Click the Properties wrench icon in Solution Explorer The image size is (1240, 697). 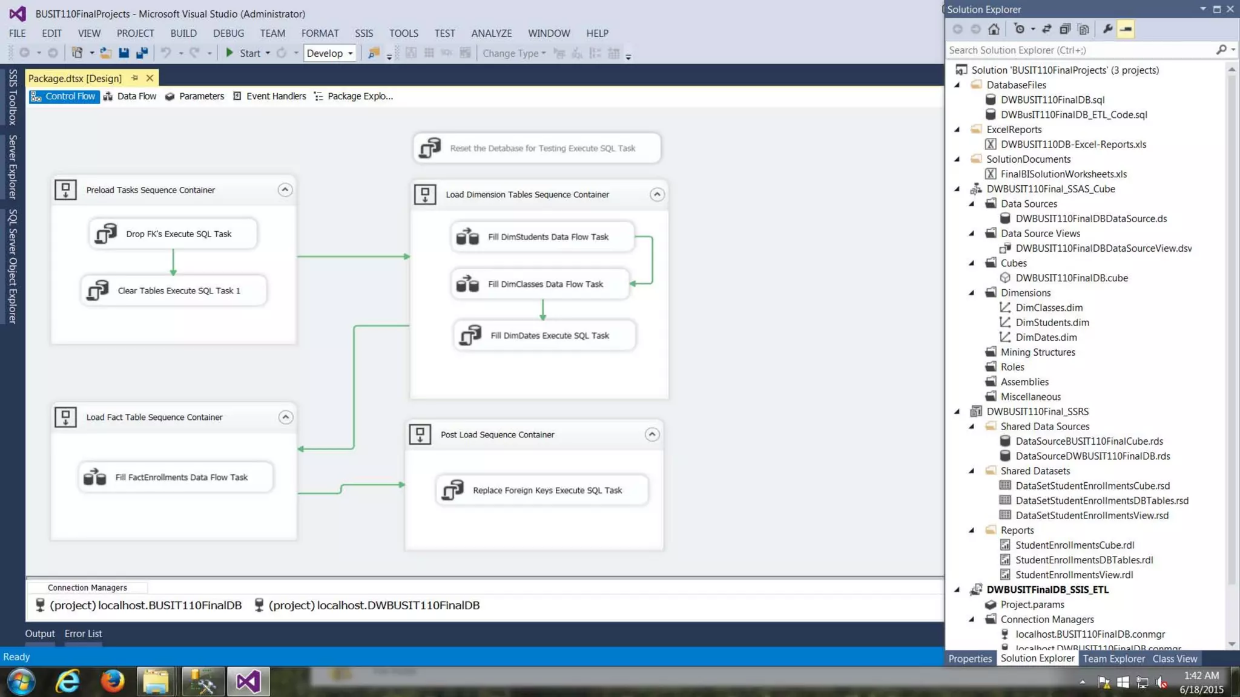coord(1107,29)
